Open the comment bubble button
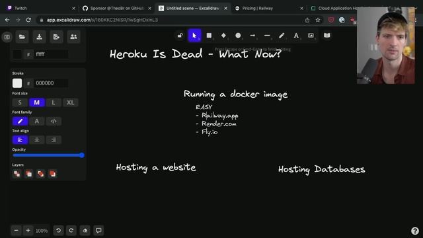This screenshot has height=238, width=423. [98, 231]
